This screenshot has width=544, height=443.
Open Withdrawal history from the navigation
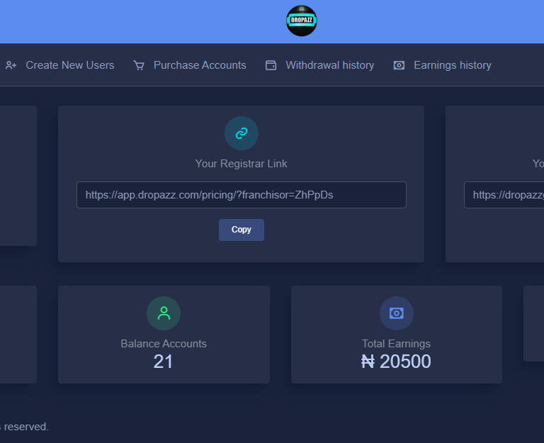pyautogui.click(x=329, y=65)
